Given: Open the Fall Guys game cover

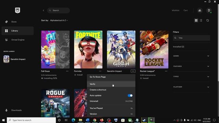Looking at the screenshot, I should point(55,50).
